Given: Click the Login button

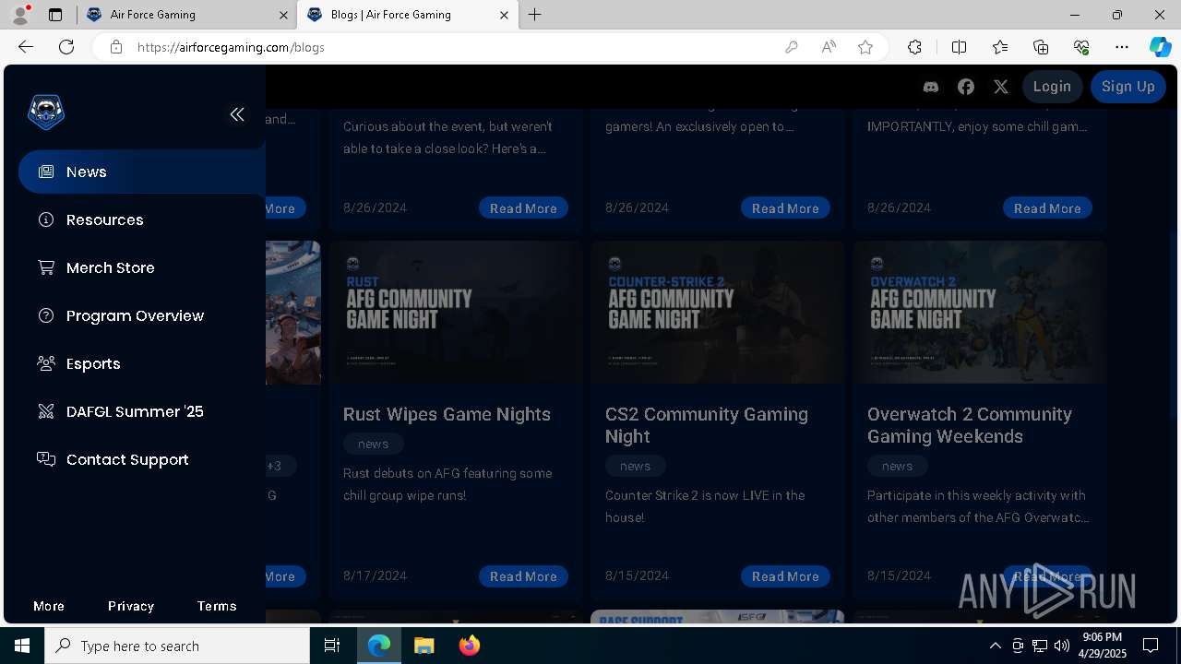Looking at the screenshot, I should tap(1052, 87).
